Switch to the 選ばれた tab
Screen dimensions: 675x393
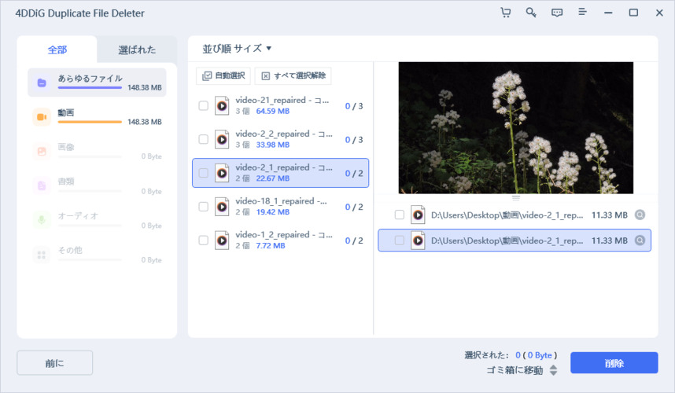pyautogui.click(x=137, y=50)
